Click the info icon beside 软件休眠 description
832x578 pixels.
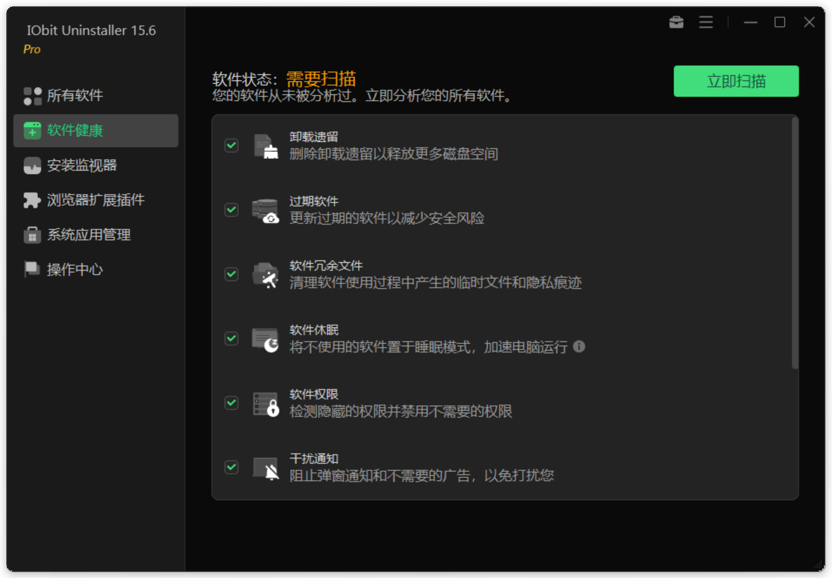(579, 346)
